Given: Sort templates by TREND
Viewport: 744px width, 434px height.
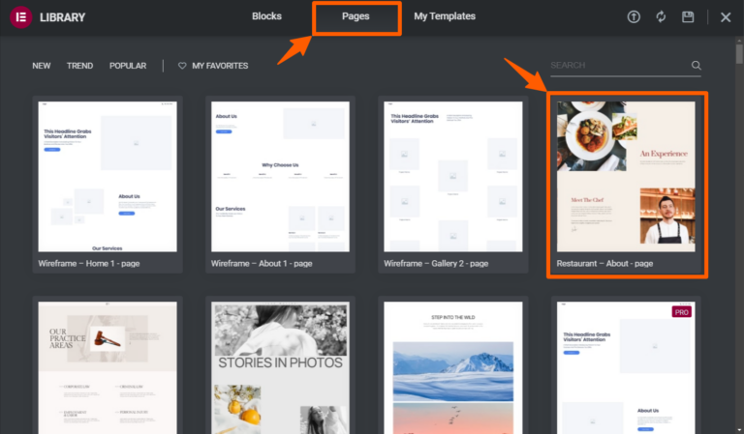Looking at the screenshot, I should click(79, 66).
